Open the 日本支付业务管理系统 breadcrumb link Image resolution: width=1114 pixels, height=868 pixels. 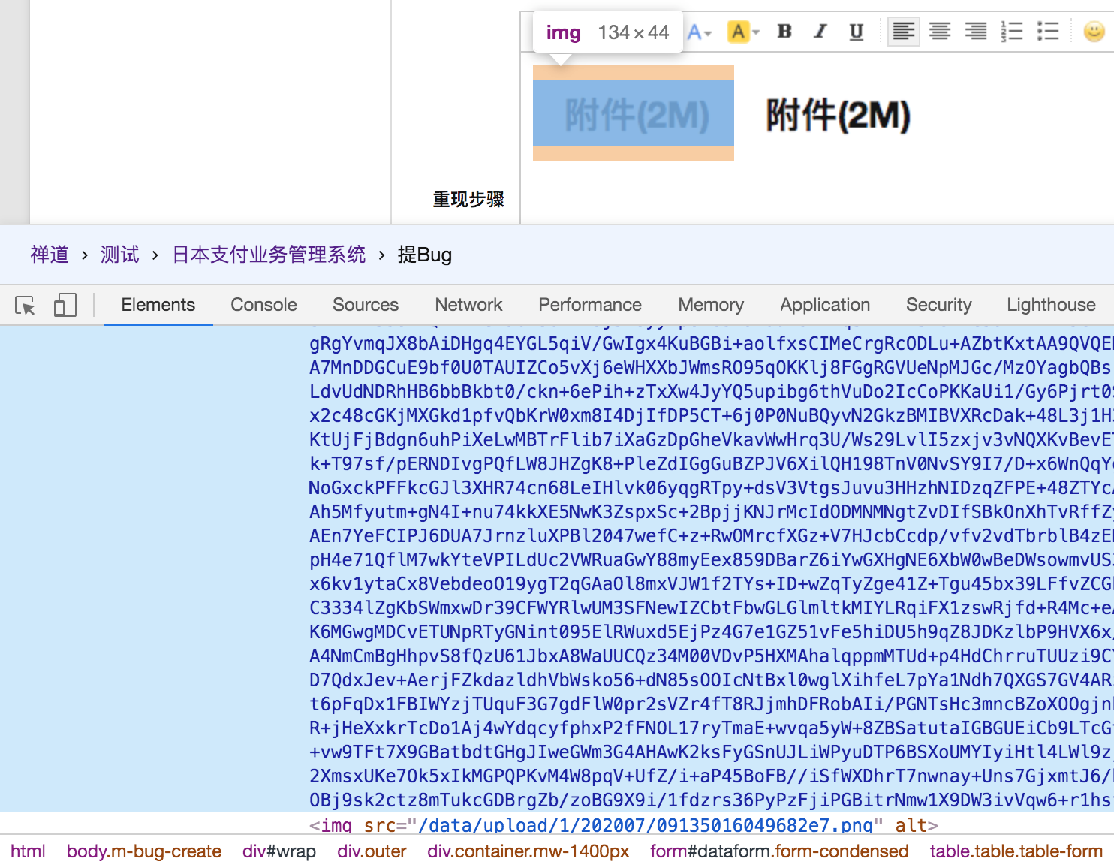coord(269,255)
